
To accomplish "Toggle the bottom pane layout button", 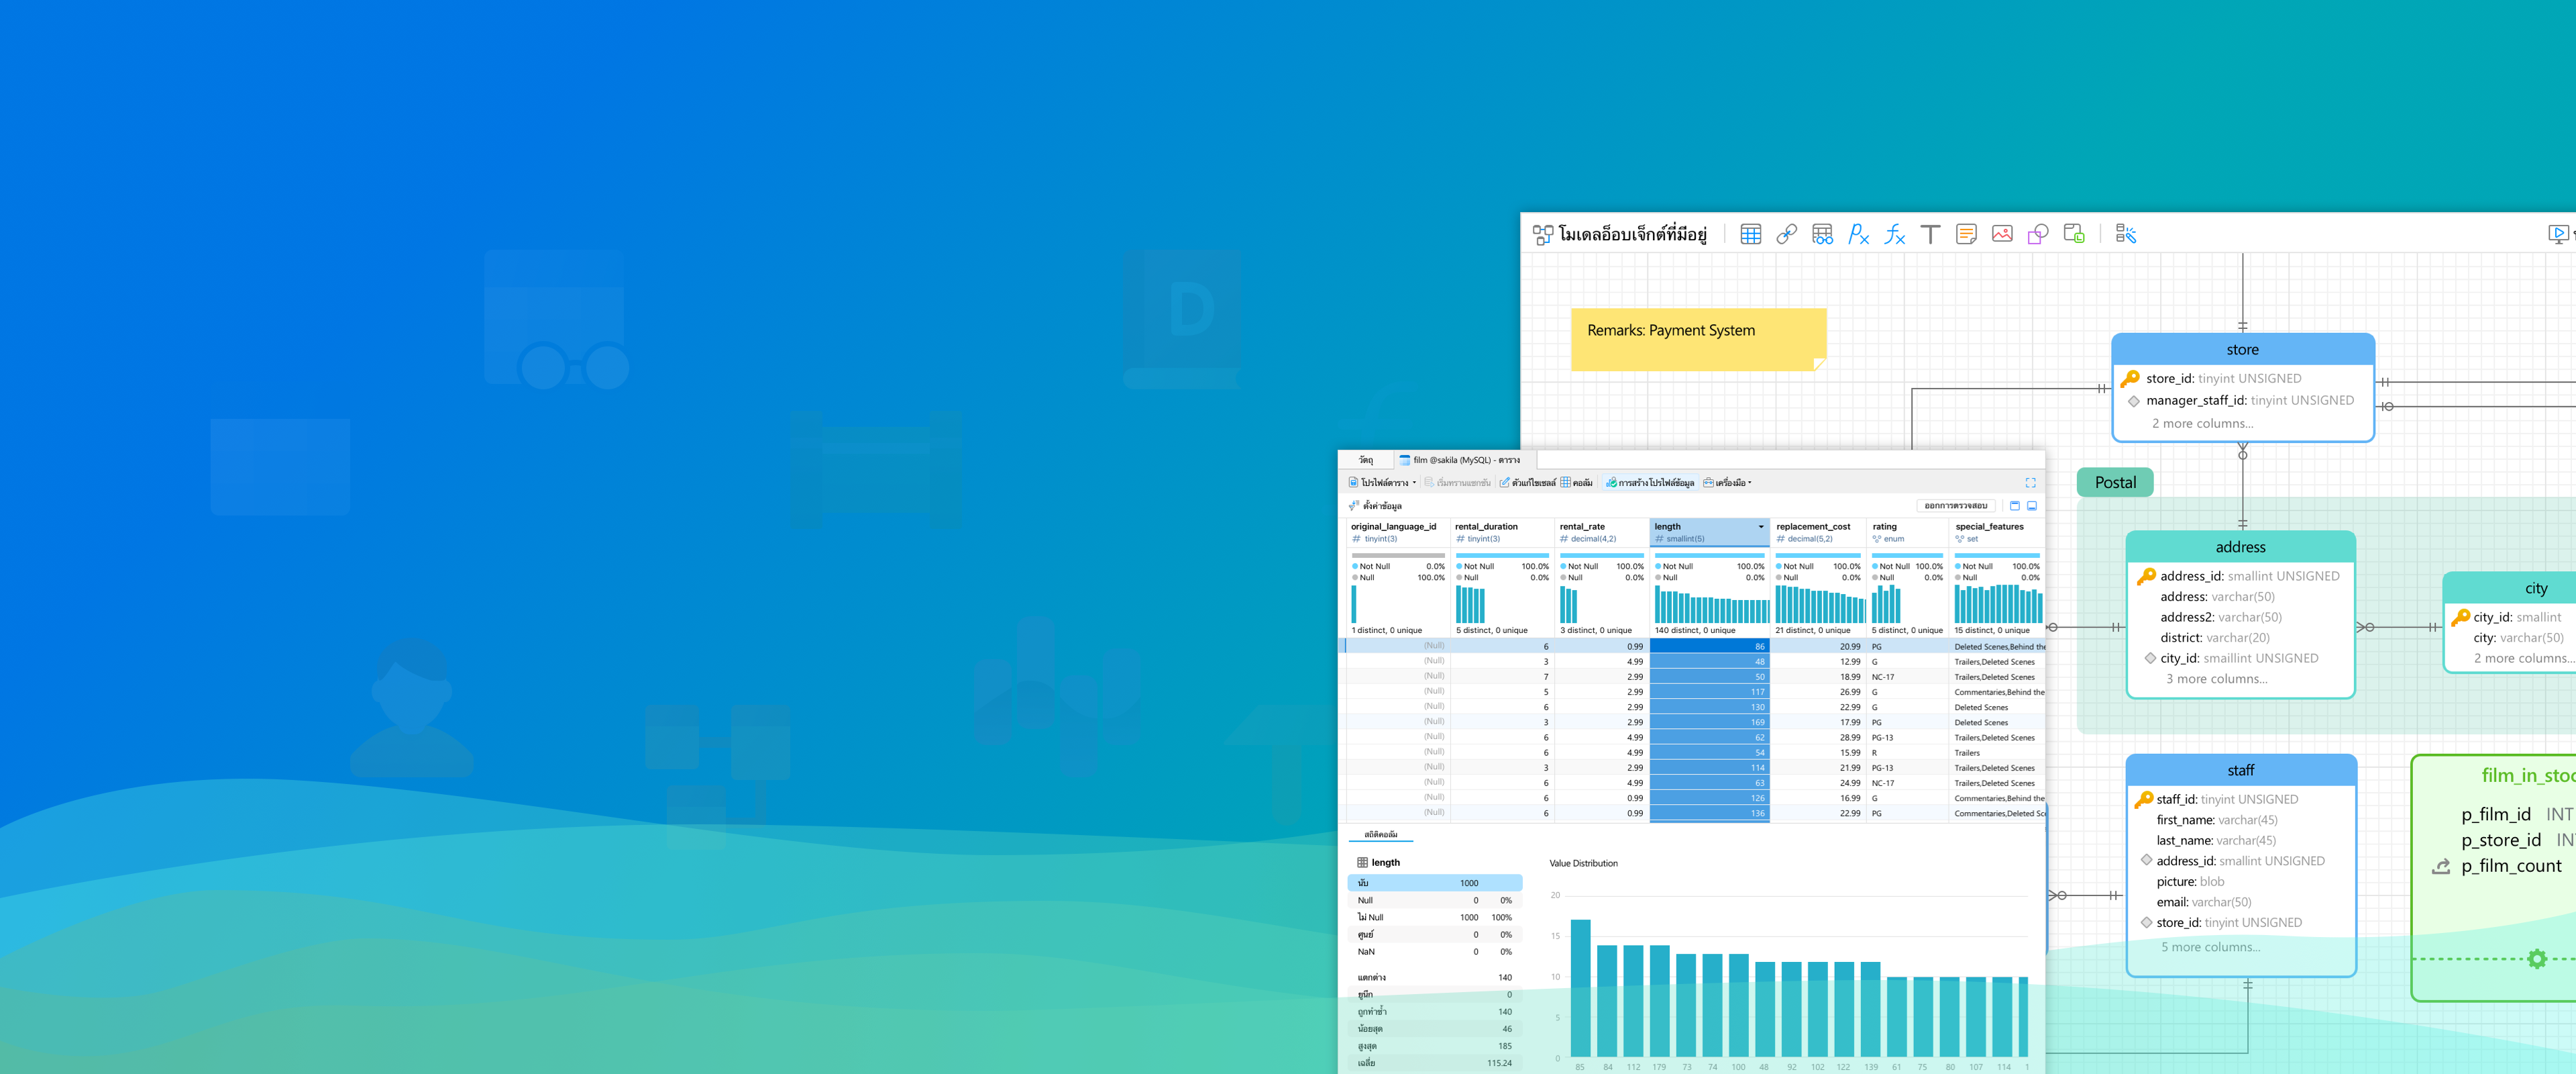I will (x=2032, y=505).
